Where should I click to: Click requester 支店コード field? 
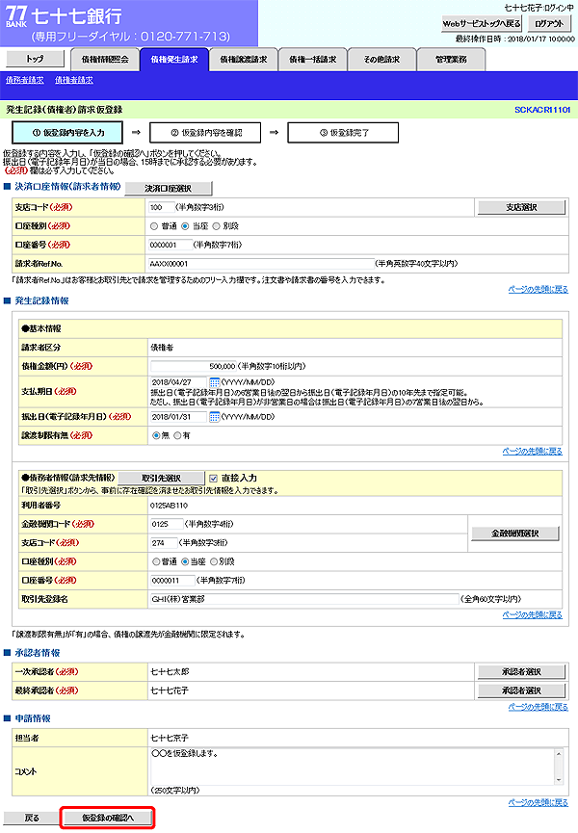(x=161, y=208)
